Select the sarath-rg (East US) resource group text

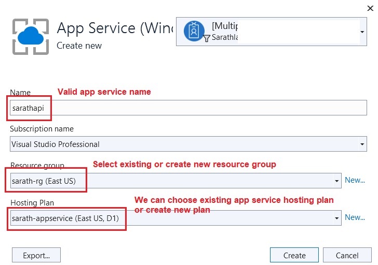tap(44, 181)
